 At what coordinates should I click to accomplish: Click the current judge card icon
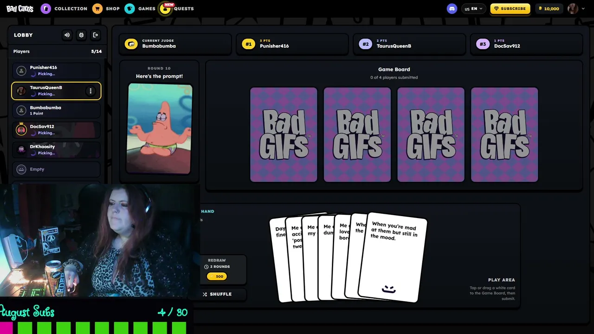click(x=131, y=44)
